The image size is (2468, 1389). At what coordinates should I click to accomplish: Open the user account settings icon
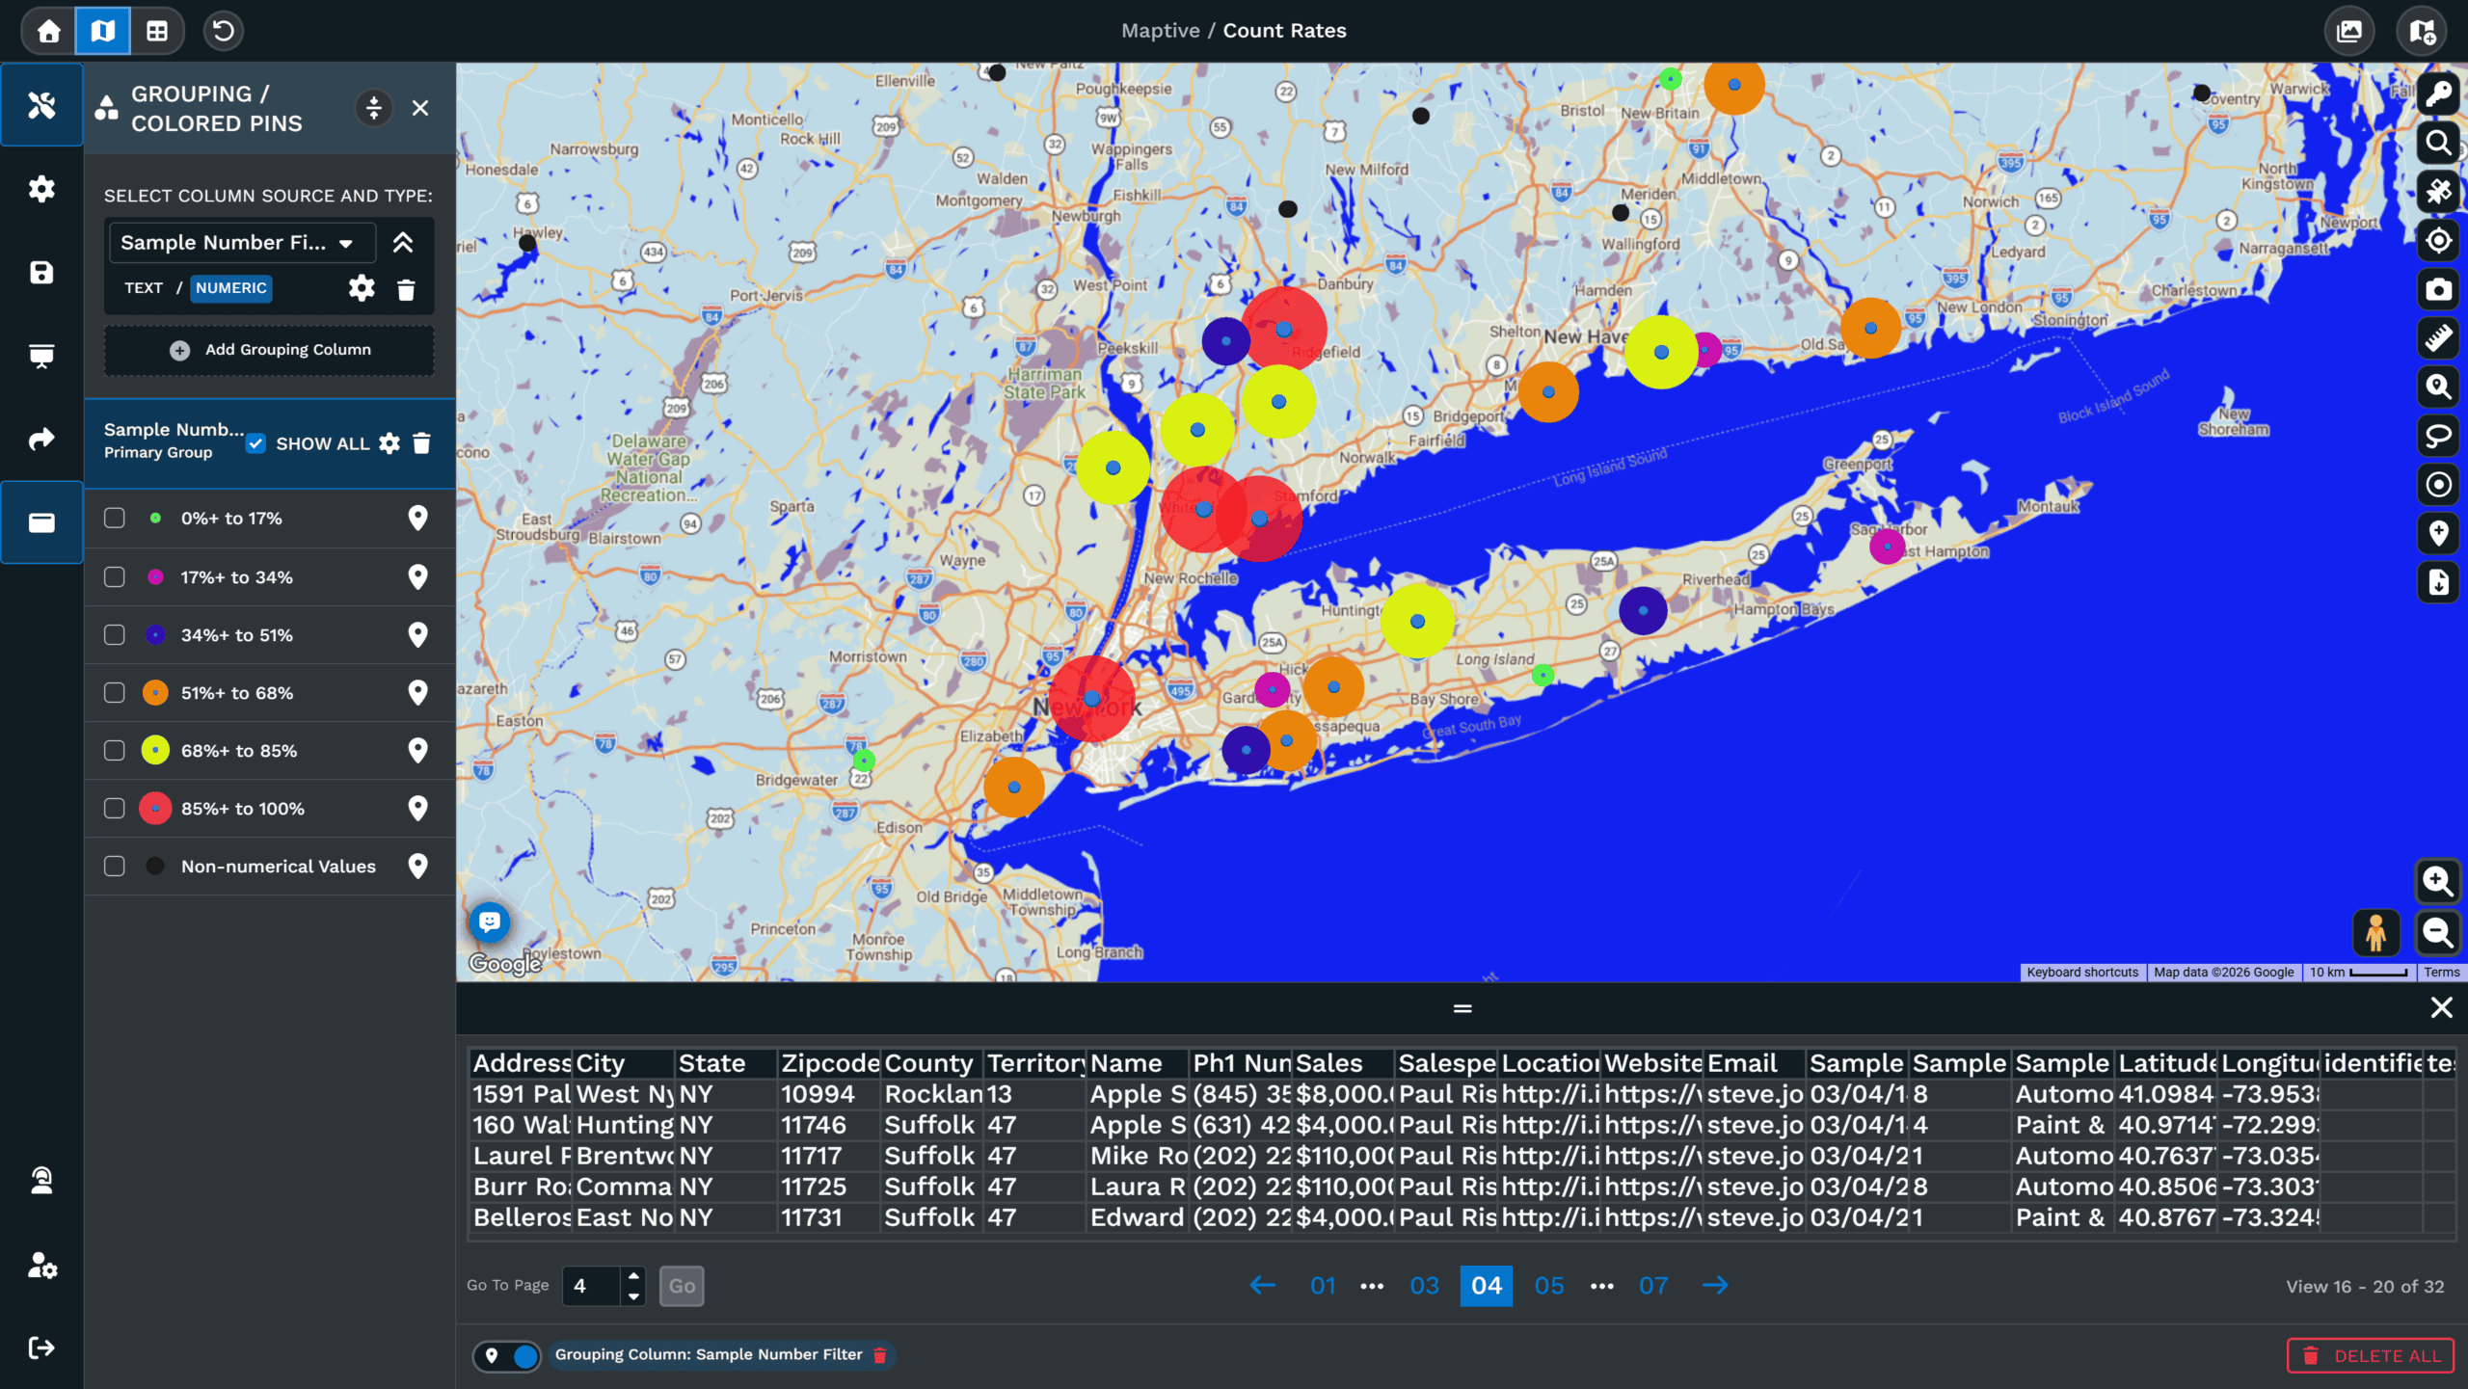click(x=41, y=1265)
